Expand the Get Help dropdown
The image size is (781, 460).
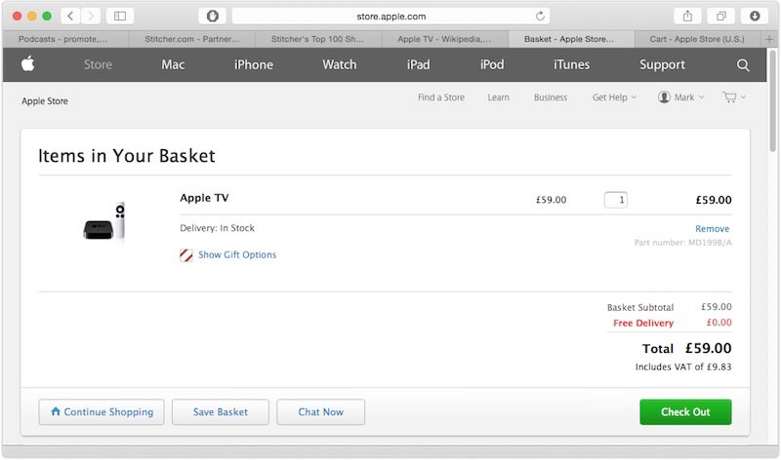pyautogui.click(x=614, y=97)
